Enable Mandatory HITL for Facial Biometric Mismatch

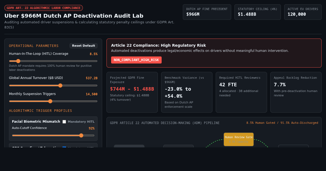[x=64, y=122]
